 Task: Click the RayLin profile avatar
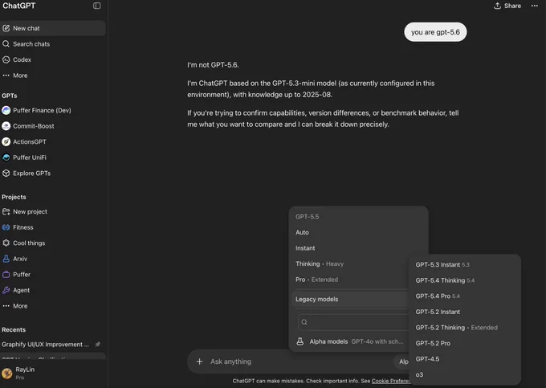[x=7, y=373]
